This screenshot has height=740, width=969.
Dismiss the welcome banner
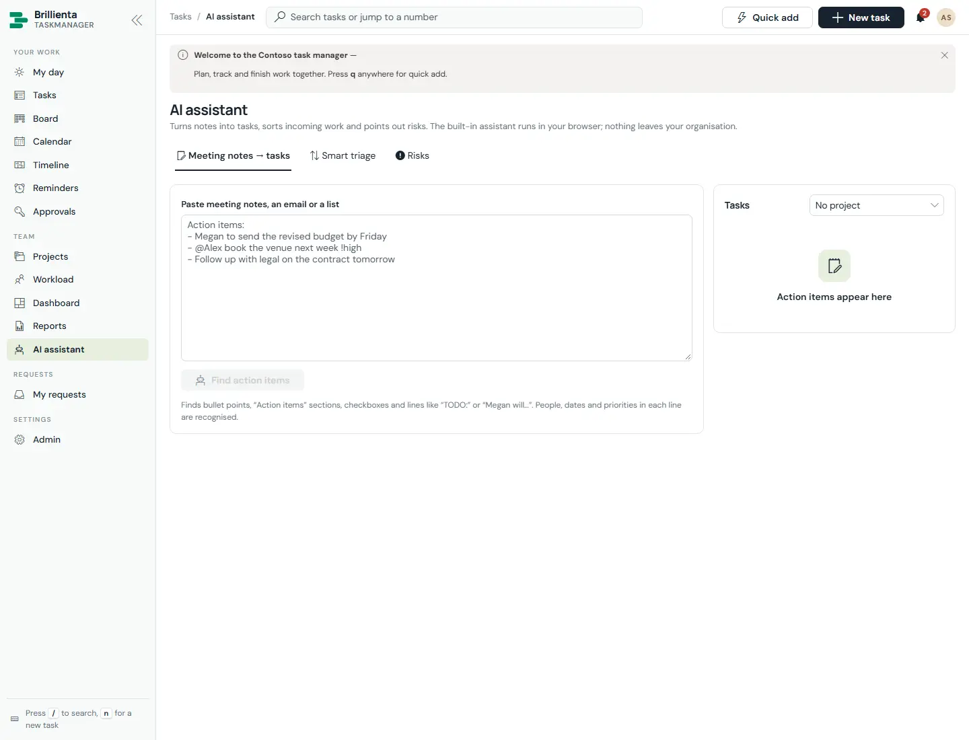click(944, 55)
